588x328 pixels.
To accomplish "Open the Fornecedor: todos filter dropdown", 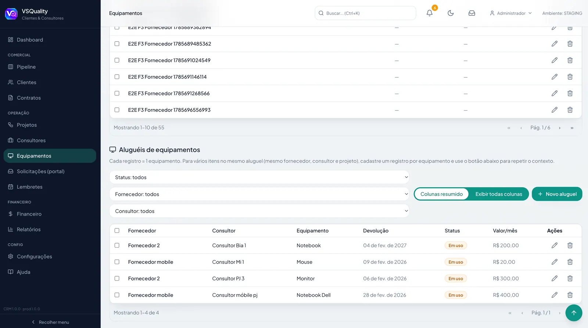I will (259, 194).
